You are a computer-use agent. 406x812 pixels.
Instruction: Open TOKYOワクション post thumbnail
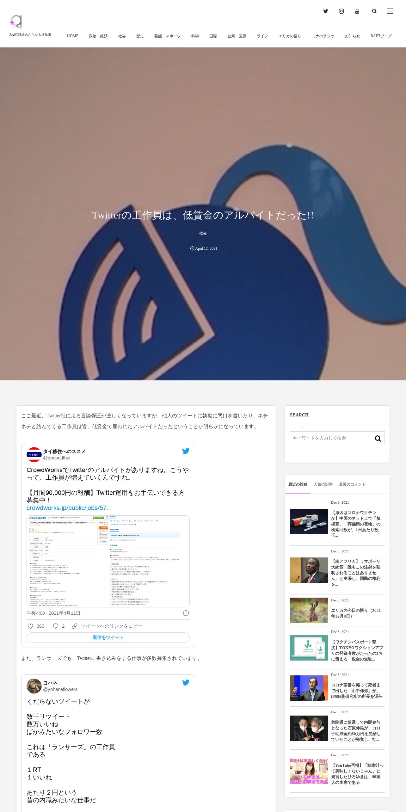pos(309,648)
